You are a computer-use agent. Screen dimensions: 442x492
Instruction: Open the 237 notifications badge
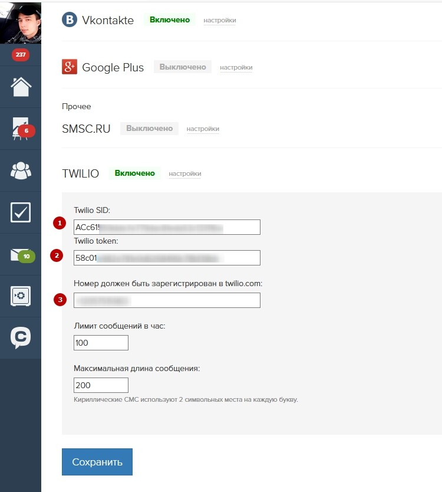[x=21, y=55]
